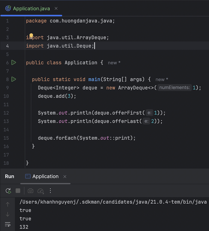Select the Application run tab
The height and width of the screenshot is (231, 209).
(x=45, y=176)
